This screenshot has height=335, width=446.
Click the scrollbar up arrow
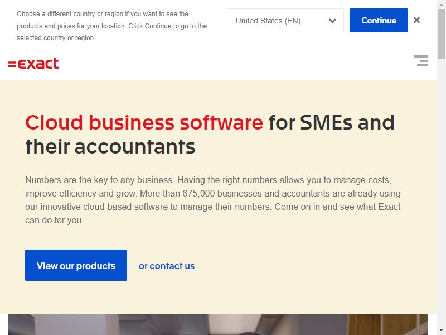pos(441,4)
